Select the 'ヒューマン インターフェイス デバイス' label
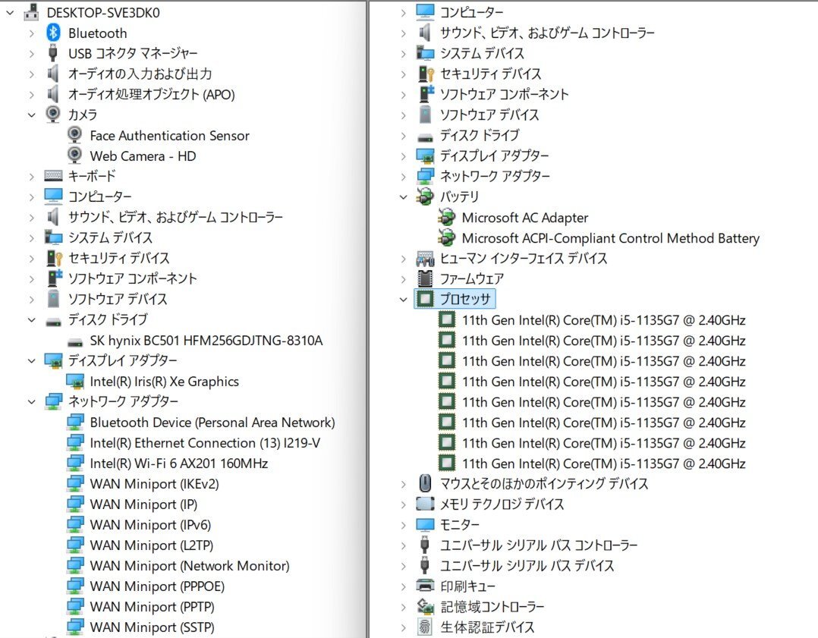 [524, 258]
